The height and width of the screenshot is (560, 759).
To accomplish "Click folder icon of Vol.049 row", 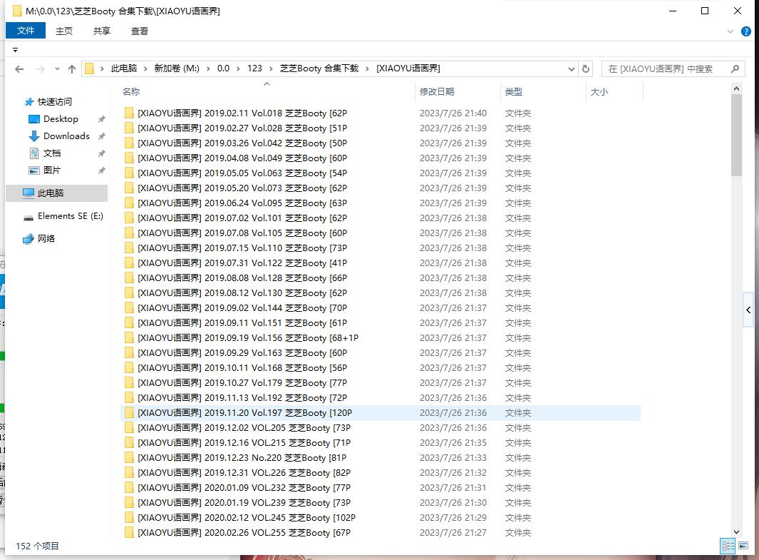I will 129,158.
